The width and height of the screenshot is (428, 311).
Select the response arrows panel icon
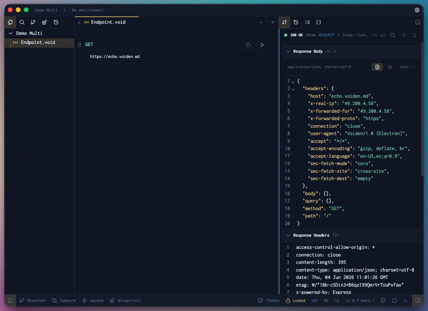(x=285, y=22)
